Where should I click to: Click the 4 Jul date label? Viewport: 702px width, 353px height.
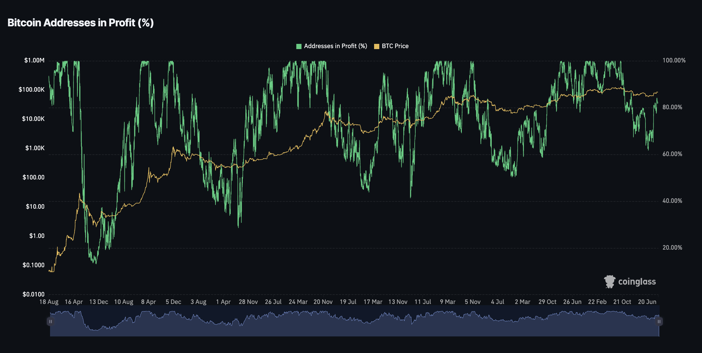pos(498,302)
